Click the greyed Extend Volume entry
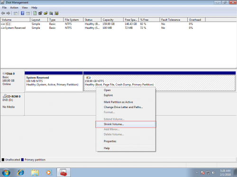The height and width of the screenshot is (177, 237). [x=126, y=119]
